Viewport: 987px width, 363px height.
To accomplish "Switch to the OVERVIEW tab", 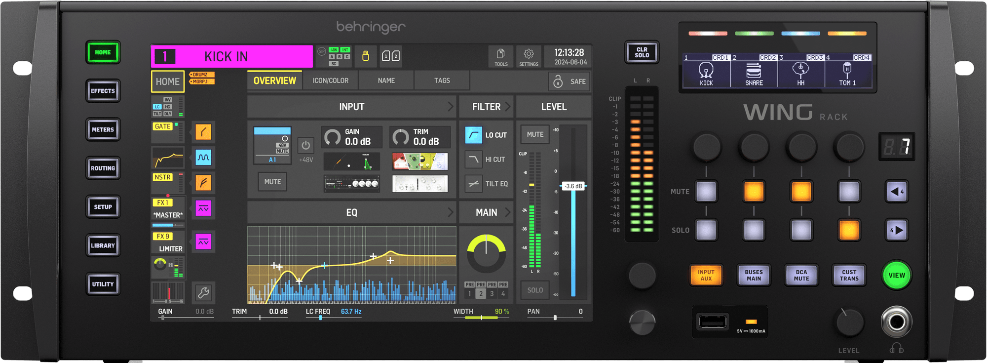I will tap(274, 81).
